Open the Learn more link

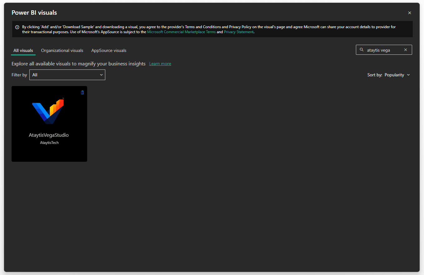160,64
